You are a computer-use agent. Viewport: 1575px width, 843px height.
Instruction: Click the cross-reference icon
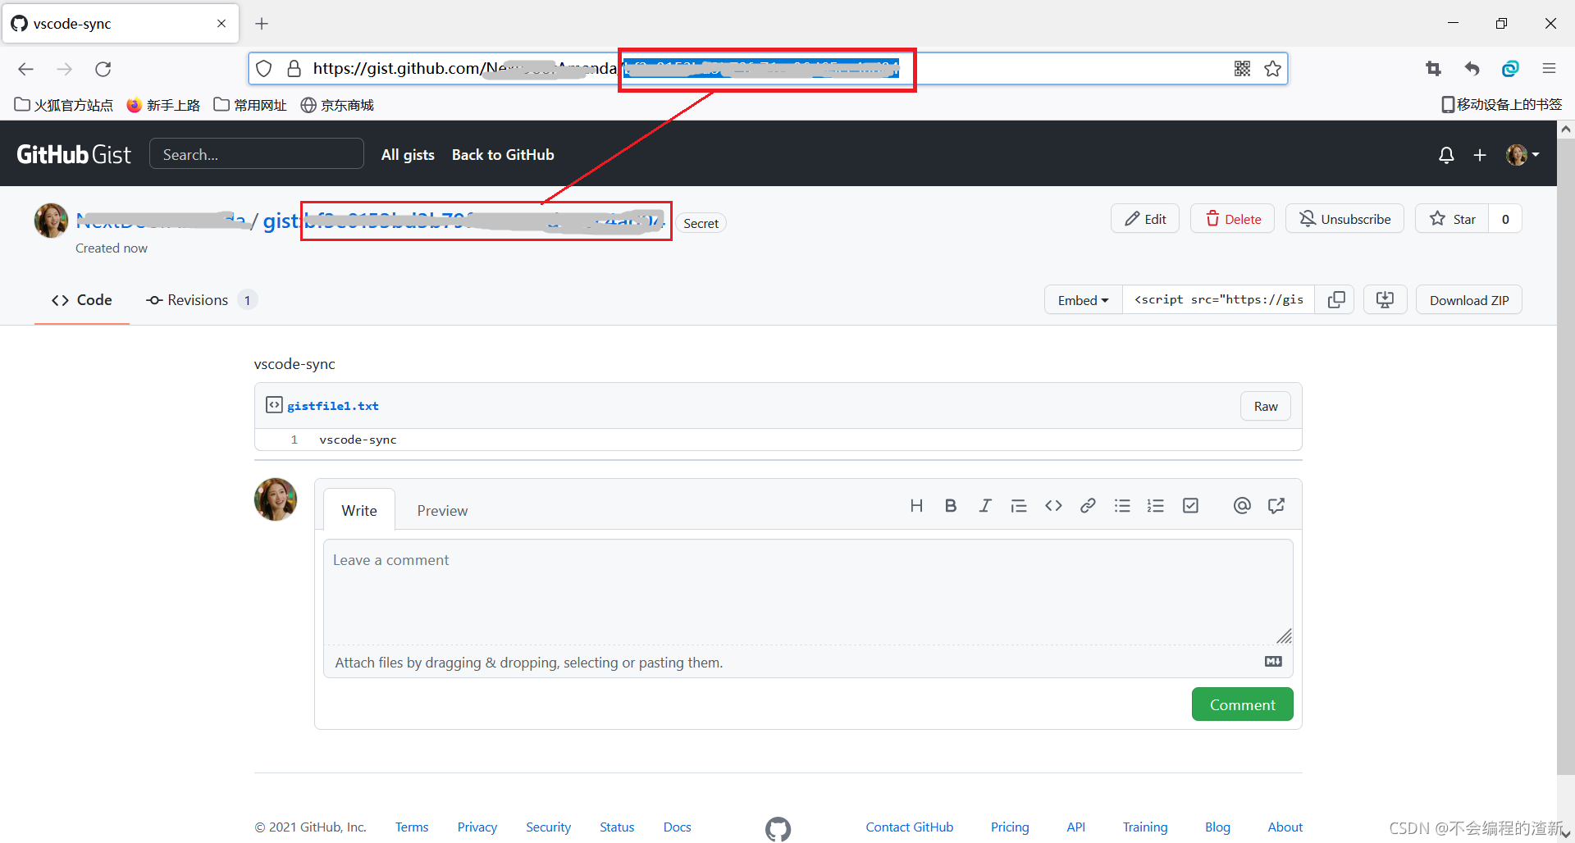point(1276,506)
